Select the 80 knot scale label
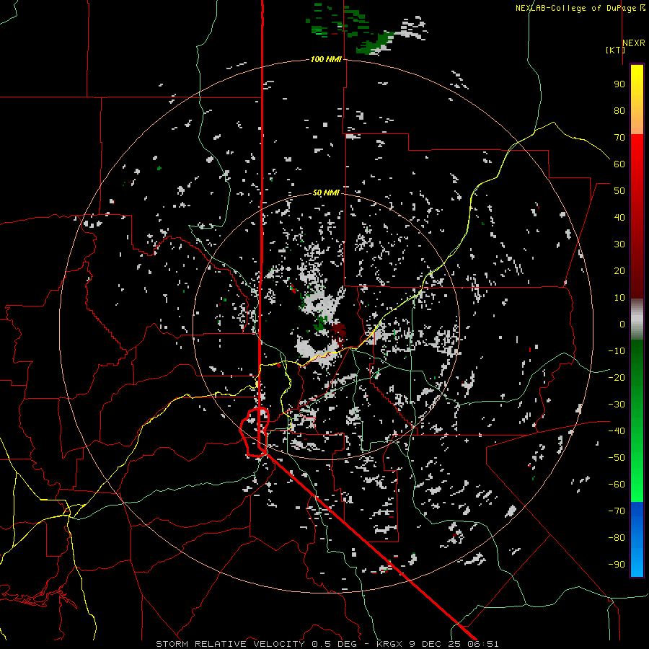The image size is (649, 649). [619, 110]
